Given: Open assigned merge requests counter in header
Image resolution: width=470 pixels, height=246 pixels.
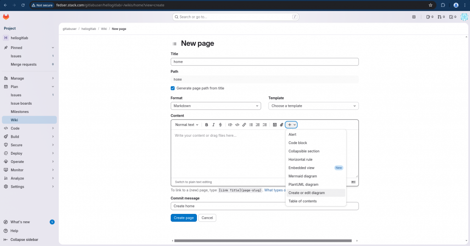Looking at the screenshot, I should pyautogui.click(x=441, y=17).
